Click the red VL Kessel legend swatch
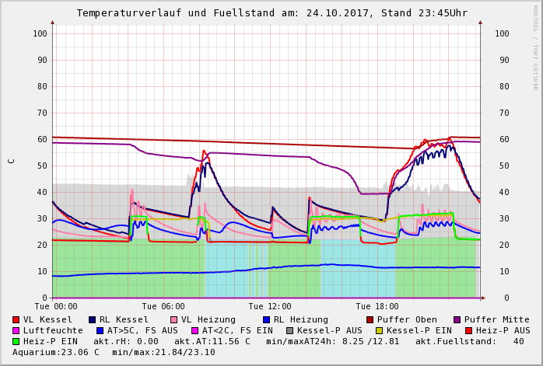The width and height of the screenshot is (543, 366). point(16,319)
